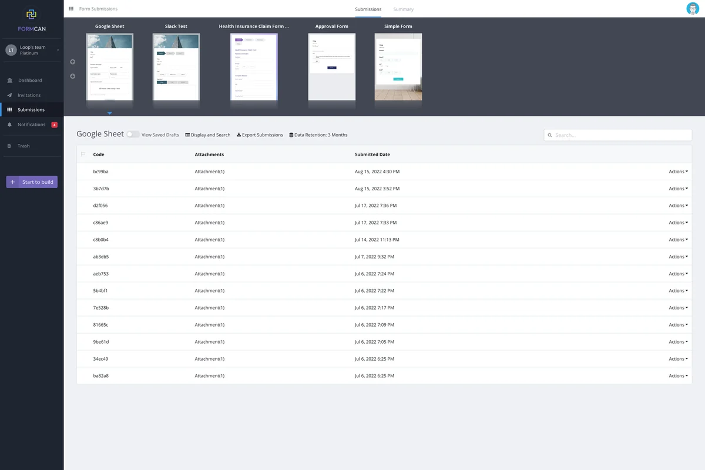Open Actions dropdown for 5b4bf1
The height and width of the screenshot is (470, 705).
(679, 291)
